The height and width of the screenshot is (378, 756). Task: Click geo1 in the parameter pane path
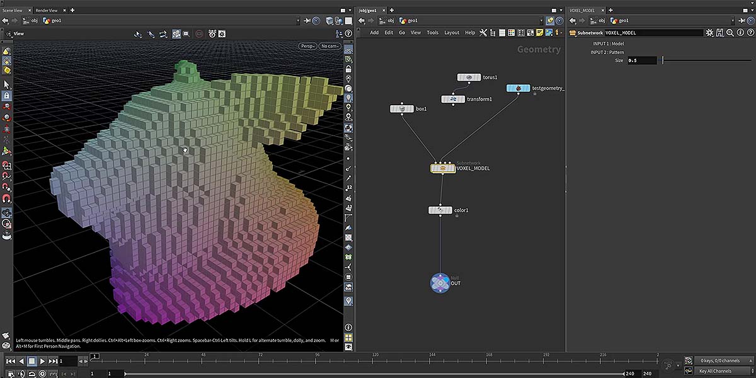click(622, 21)
